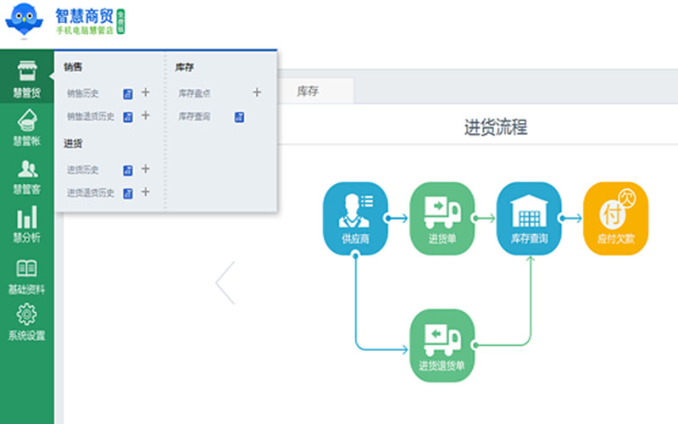Click the 进货退货单 truck icon
The image size is (678, 424).
pyautogui.click(x=442, y=345)
